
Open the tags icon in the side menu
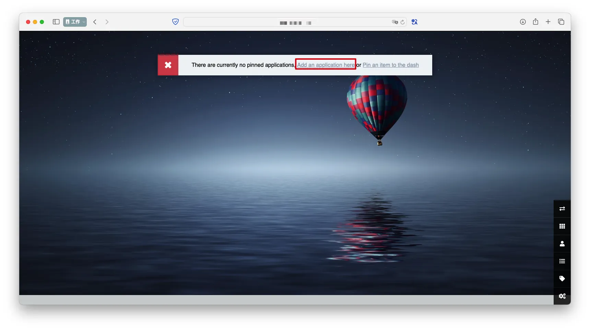point(562,279)
